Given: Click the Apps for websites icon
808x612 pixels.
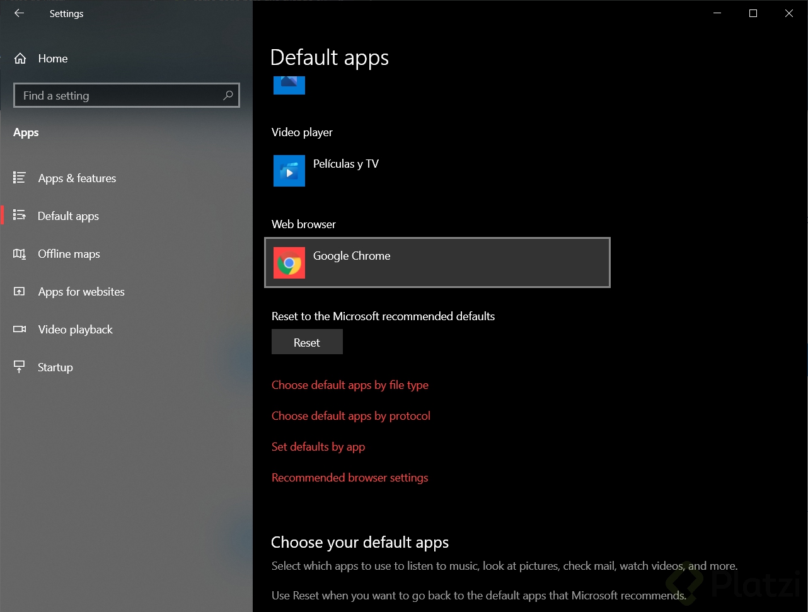Looking at the screenshot, I should [x=20, y=291].
